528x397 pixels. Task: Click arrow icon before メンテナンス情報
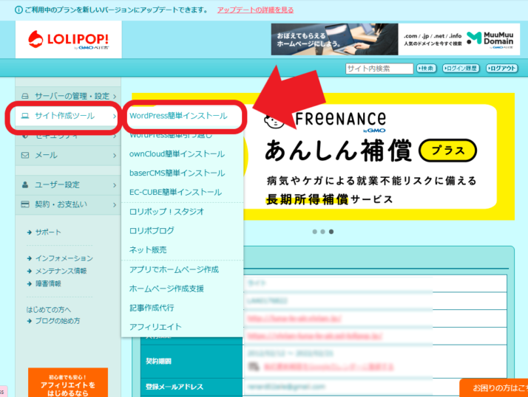point(30,272)
